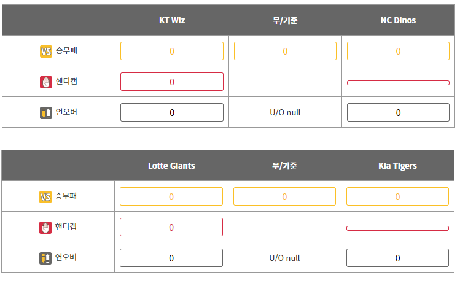Pick NC Dinos empty handicap box
This screenshot has height=286, width=468.
coord(398,82)
